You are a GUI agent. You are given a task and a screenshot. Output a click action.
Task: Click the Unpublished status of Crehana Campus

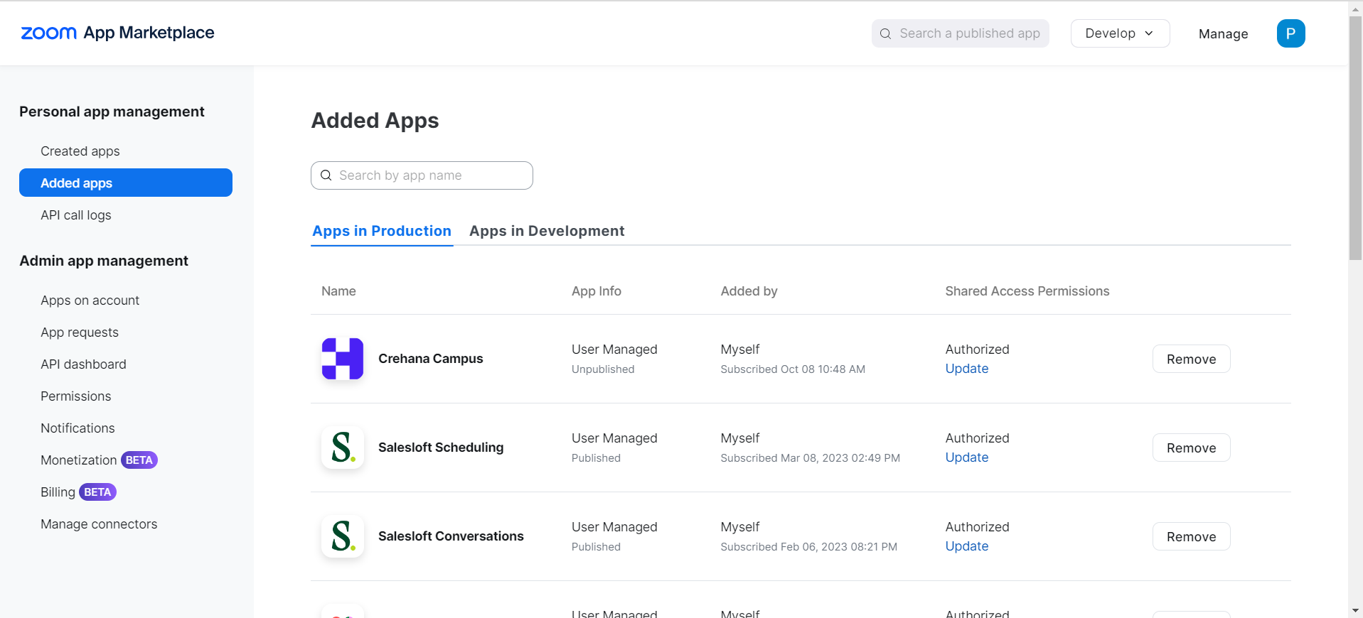tap(603, 369)
